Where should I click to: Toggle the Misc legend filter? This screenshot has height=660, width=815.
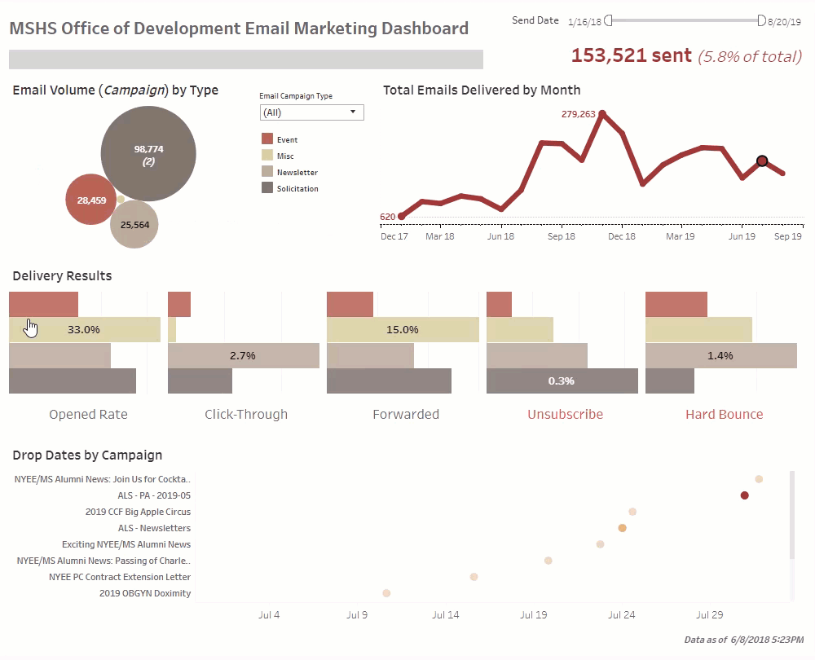coord(281,154)
